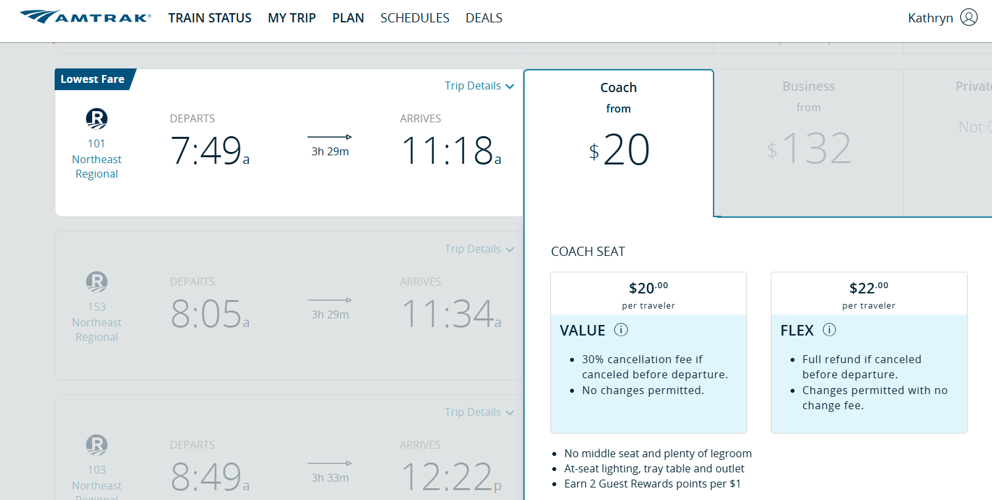The image size is (992, 500).
Task: Click the Kathryn account name
Action: [930, 18]
